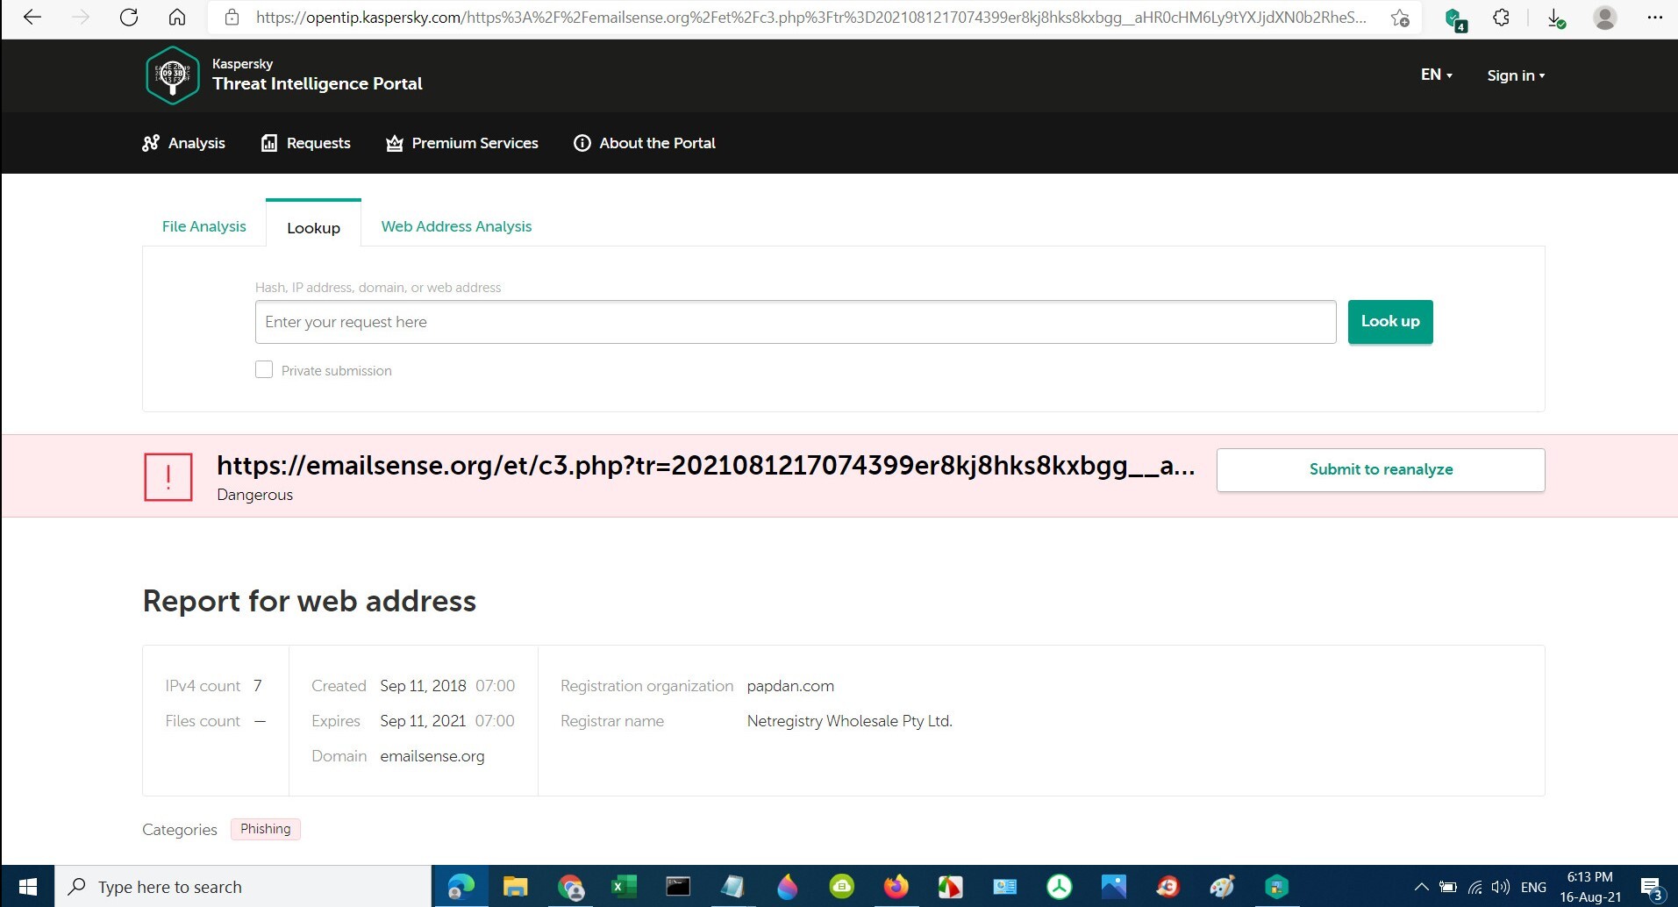Open the Requests menu item
This screenshot has width=1678, height=907.
coord(305,143)
